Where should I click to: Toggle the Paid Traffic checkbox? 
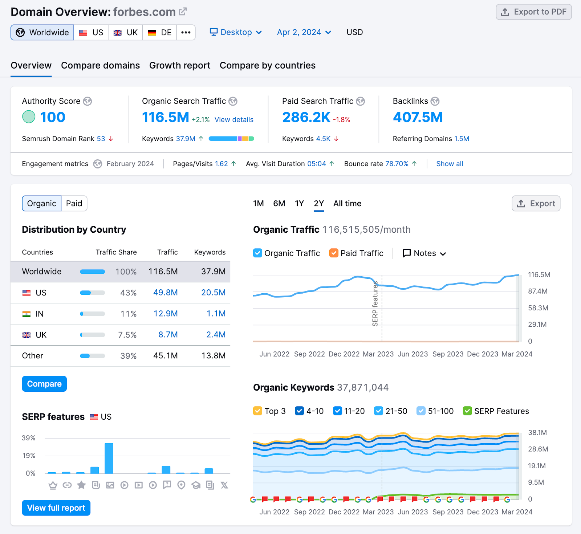point(334,253)
